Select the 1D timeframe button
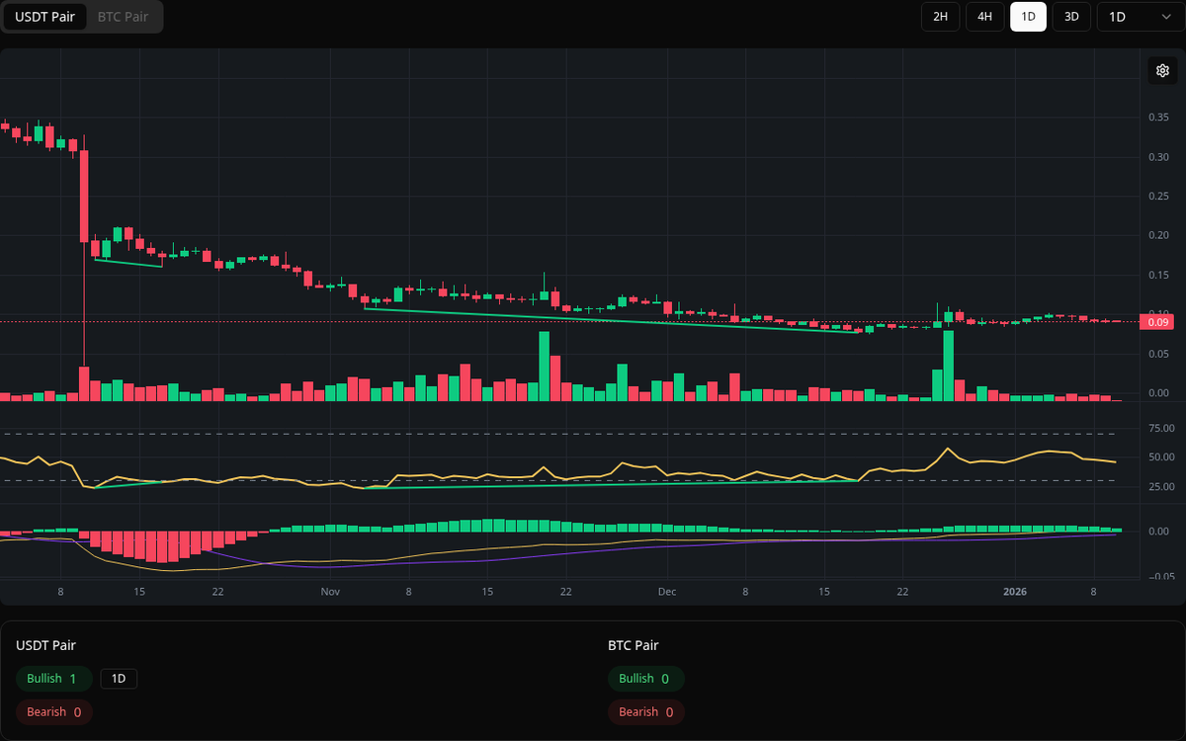Screen dimensions: 1186x741 tap(1028, 17)
